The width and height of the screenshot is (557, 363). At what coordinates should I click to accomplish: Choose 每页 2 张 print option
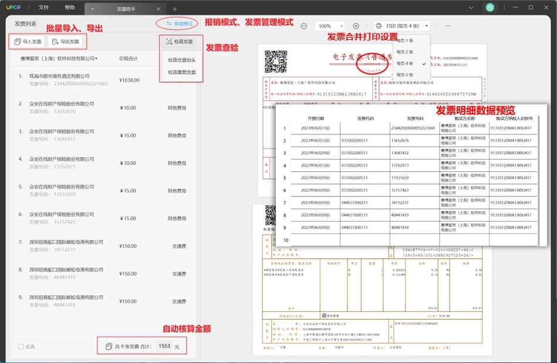point(405,52)
